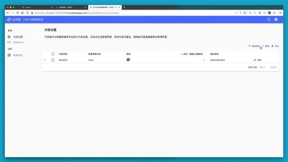The width and height of the screenshot is (288, 162).
Task: Click the shield tracking protection icon in address bar
Action: click(x=28, y=13)
